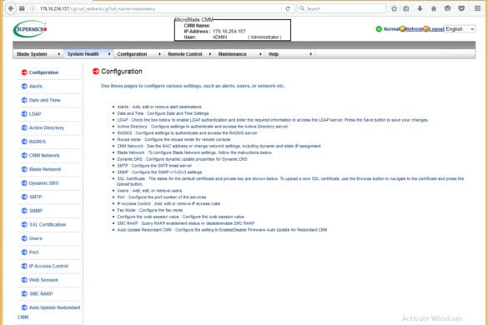
Task: Click the SNMP sidebar icon
Action: coord(24,211)
